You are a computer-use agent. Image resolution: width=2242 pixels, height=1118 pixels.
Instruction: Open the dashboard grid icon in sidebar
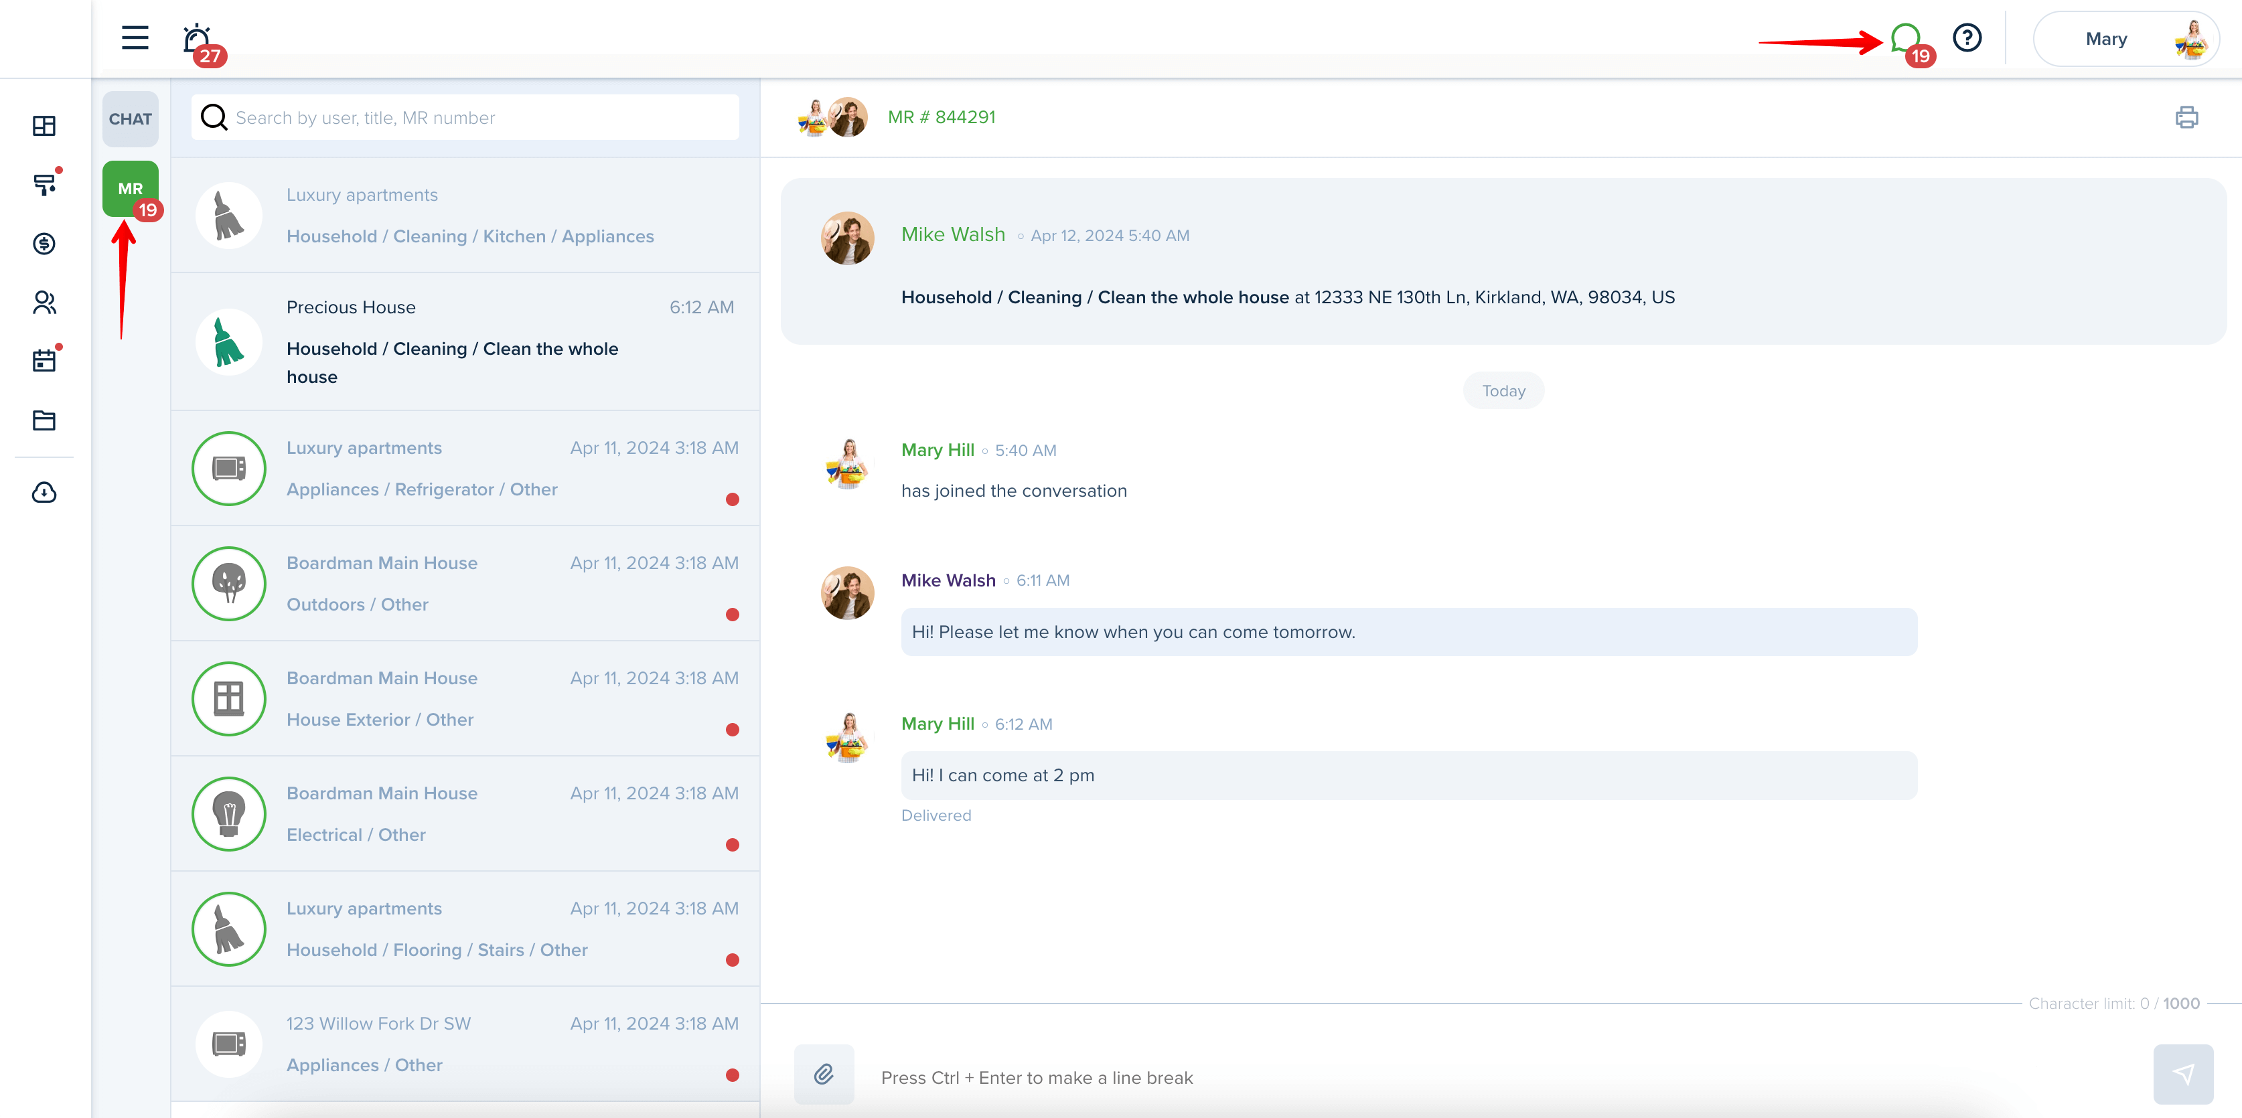coord(44,126)
